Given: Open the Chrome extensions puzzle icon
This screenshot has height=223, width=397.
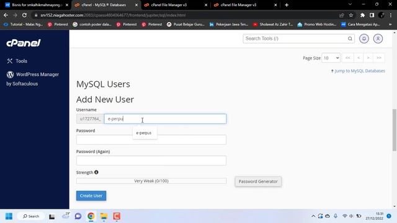Looking at the screenshot, I should (362, 15).
